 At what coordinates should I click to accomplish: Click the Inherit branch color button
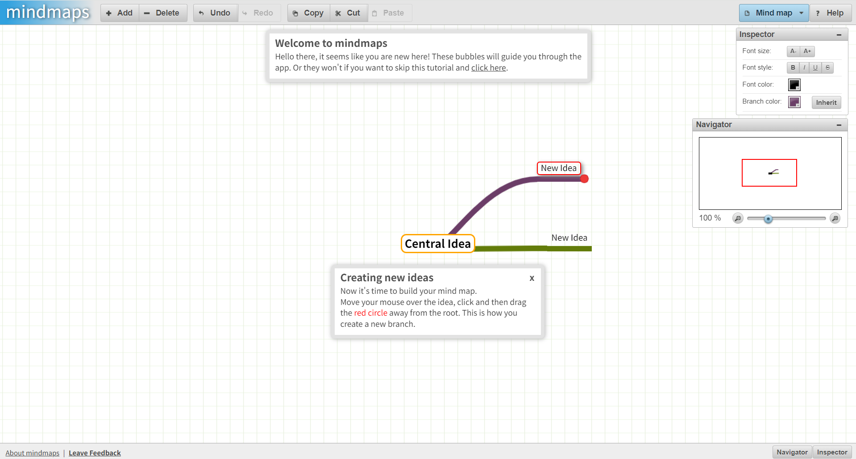(x=826, y=102)
